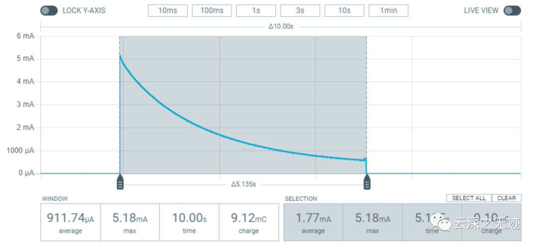Click the right selection handle marker
The image size is (538, 247).
[x=367, y=183]
